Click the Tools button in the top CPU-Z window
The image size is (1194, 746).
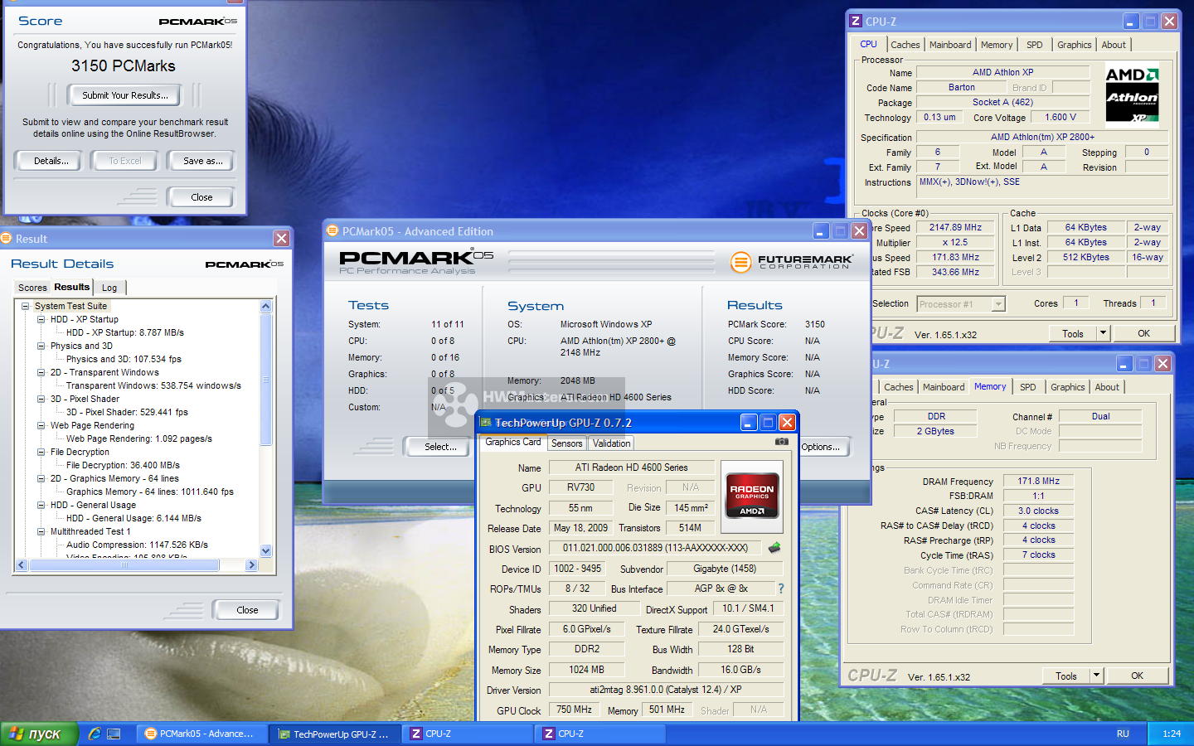[x=1073, y=333]
